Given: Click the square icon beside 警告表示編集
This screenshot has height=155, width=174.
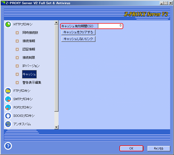Looking at the screenshot, I should (x=17, y=83).
